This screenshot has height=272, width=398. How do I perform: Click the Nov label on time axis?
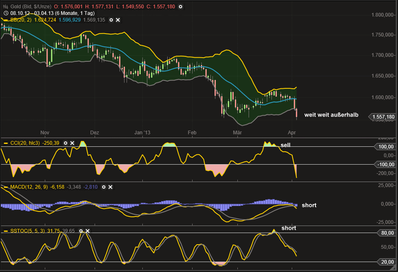[45, 133]
